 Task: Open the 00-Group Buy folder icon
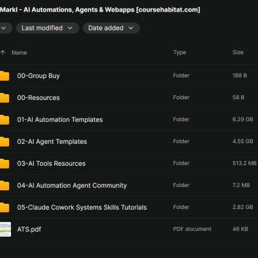(x=5, y=76)
